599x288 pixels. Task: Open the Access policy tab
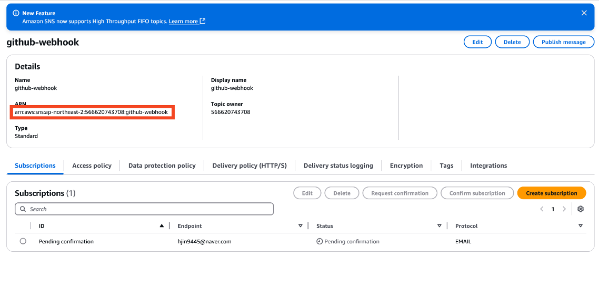click(x=92, y=166)
